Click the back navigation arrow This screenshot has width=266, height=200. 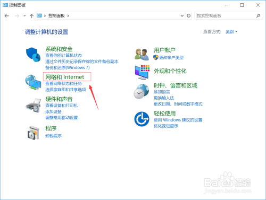(7, 16)
